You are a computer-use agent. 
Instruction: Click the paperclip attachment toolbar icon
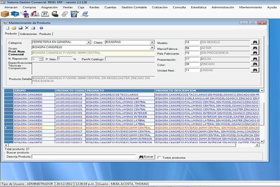(x=65, y=14)
